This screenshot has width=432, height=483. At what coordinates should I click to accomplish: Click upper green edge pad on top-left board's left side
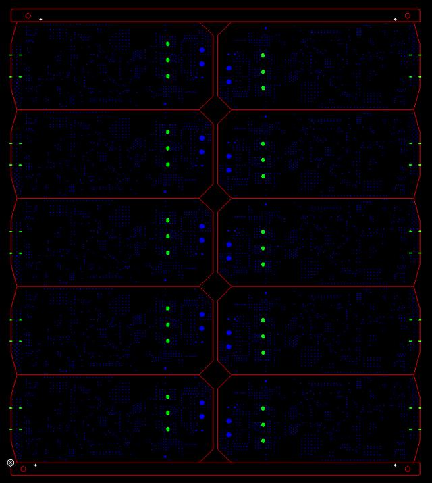[x=20, y=55]
